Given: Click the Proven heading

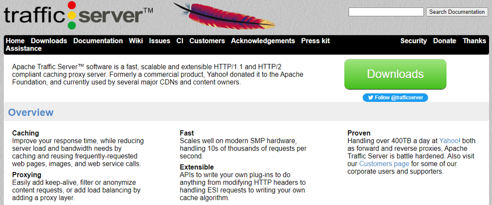Looking at the screenshot, I should (x=359, y=133).
